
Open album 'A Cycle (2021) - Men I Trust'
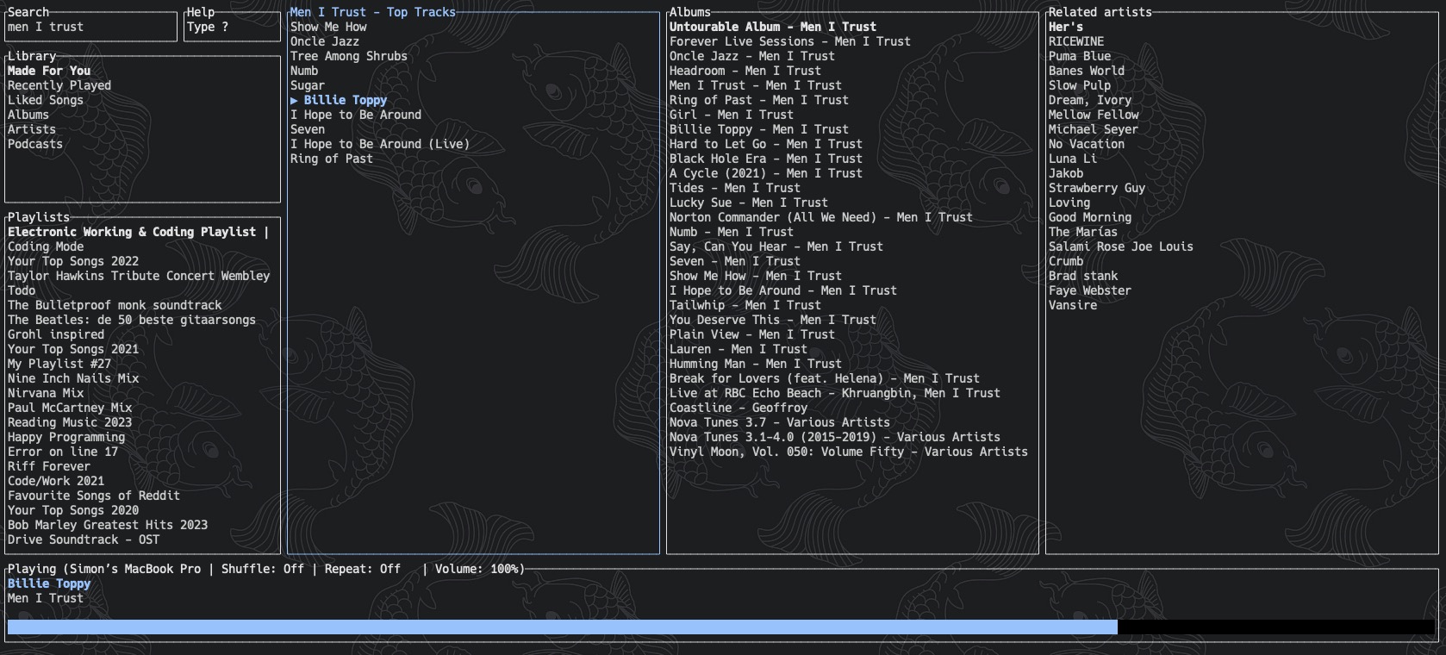(x=766, y=173)
